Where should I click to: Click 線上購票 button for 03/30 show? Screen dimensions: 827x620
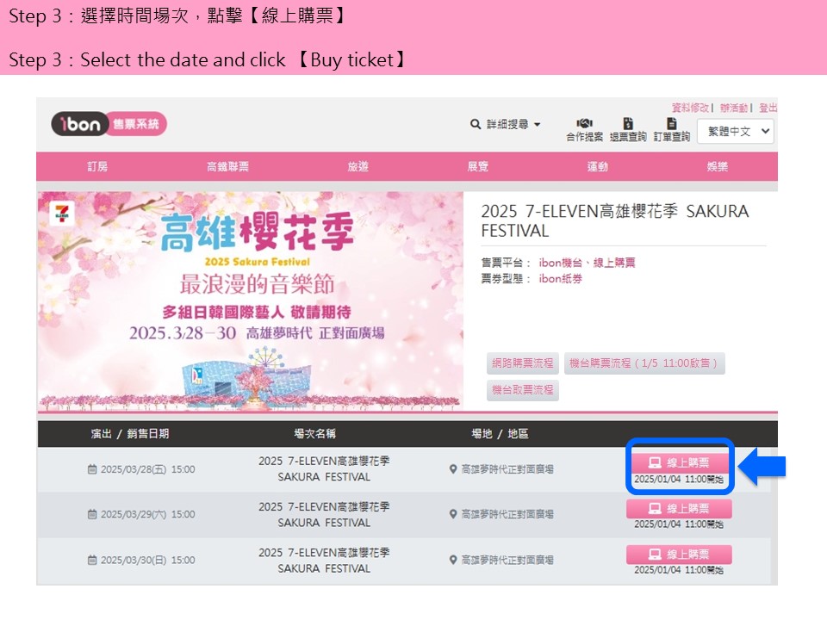[679, 554]
